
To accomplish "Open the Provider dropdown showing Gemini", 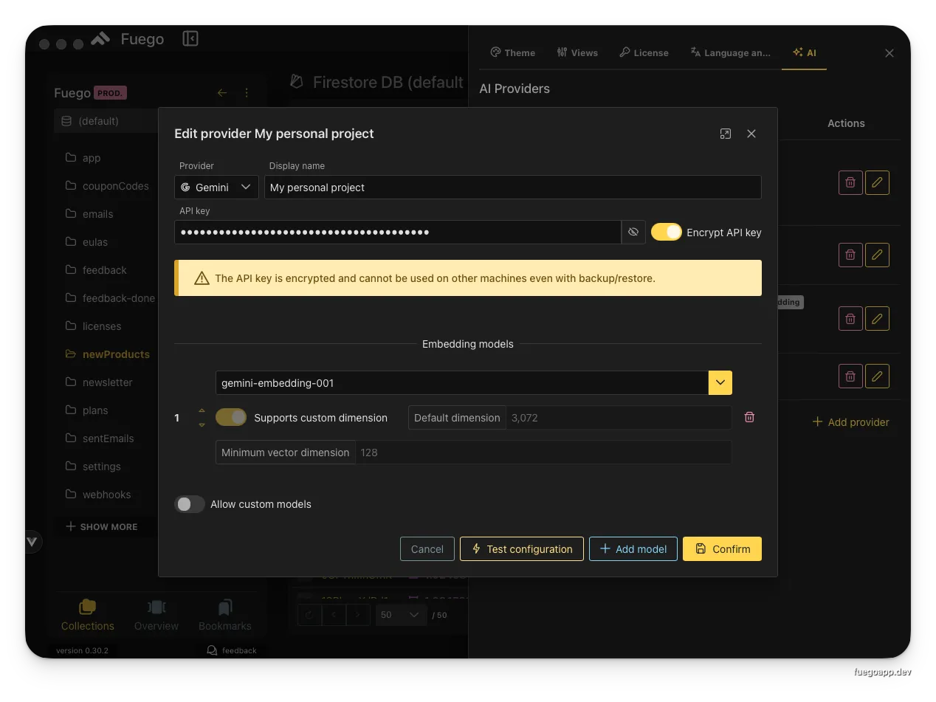I will [x=216, y=187].
